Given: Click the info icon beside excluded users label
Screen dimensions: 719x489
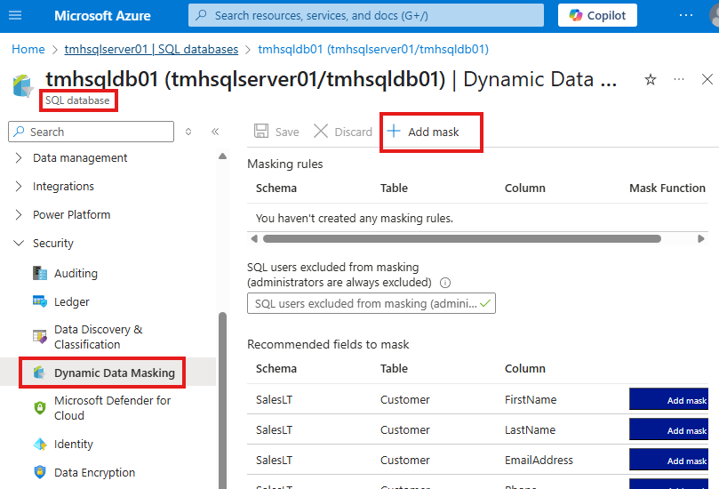Looking at the screenshot, I should click(x=444, y=283).
